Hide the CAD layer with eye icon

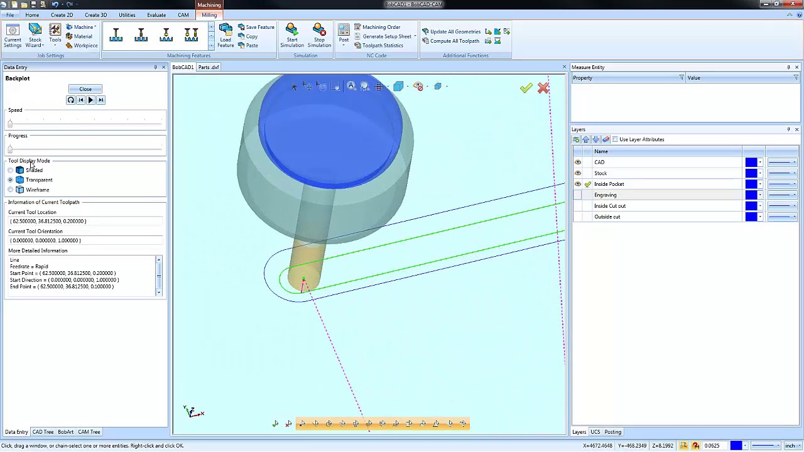click(578, 162)
